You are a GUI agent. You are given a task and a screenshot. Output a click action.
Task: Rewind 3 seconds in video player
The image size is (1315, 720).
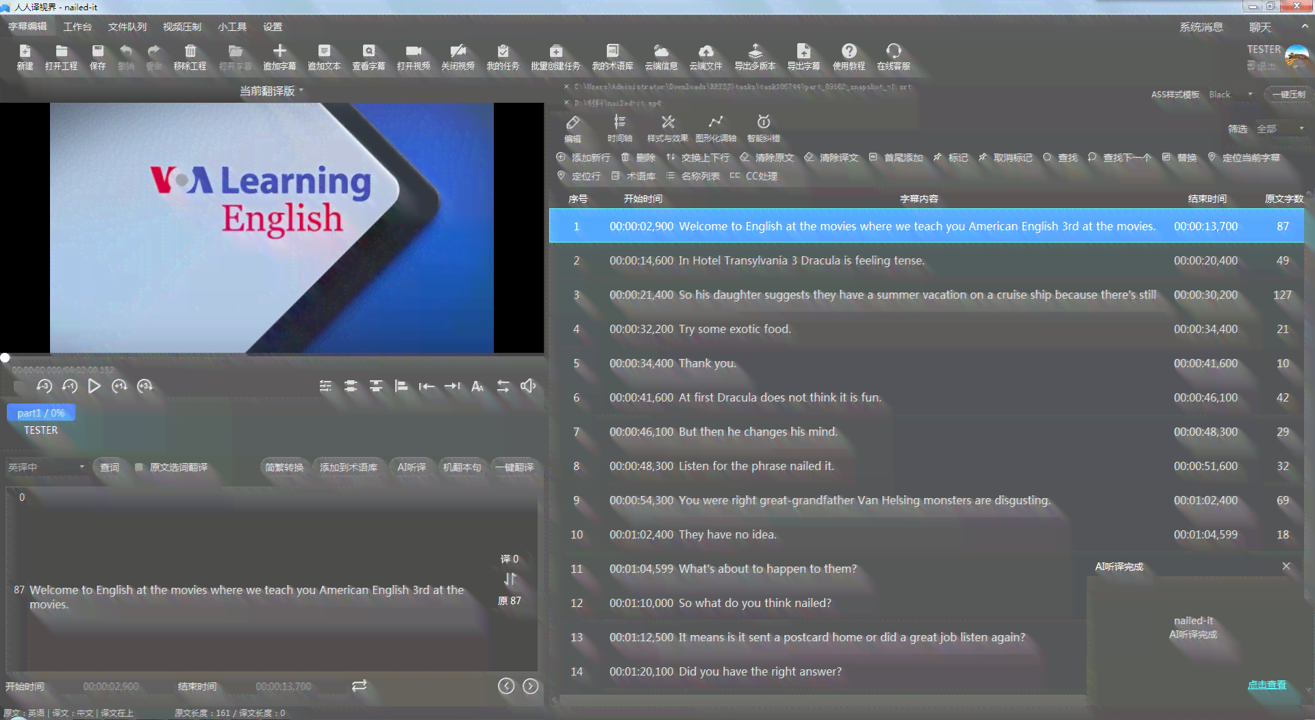[x=45, y=386]
